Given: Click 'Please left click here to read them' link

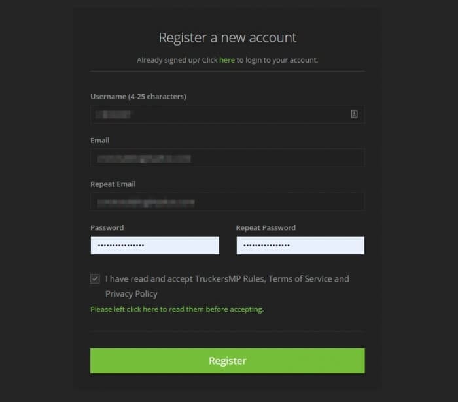Looking at the screenshot, I should 177,309.
